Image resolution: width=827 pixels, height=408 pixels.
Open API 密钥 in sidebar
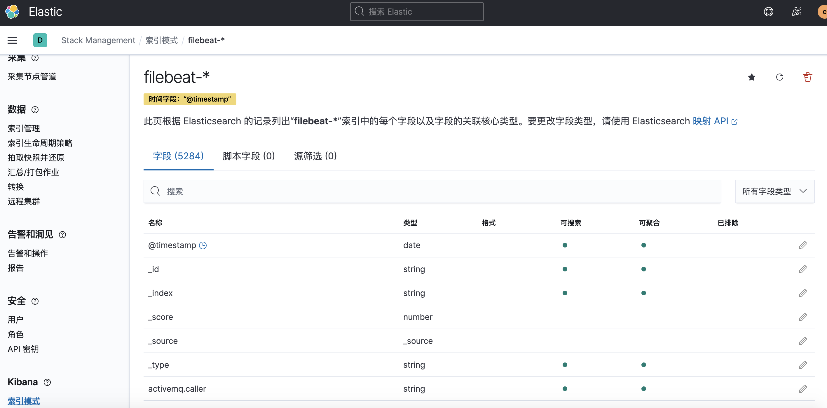pyautogui.click(x=23, y=349)
